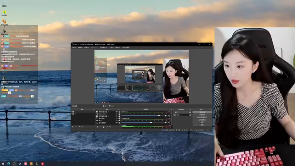Open the Edit menu in OBS
The image size is (295, 166).
[80, 48]
